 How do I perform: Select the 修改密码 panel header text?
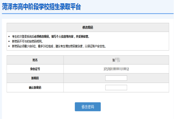pyautogui.click(x=88, y=28)
